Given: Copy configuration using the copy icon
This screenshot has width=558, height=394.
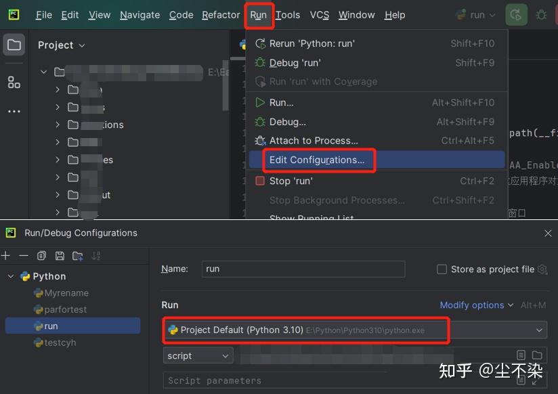Looking at the screenshot, I should [x=41, y=255].
